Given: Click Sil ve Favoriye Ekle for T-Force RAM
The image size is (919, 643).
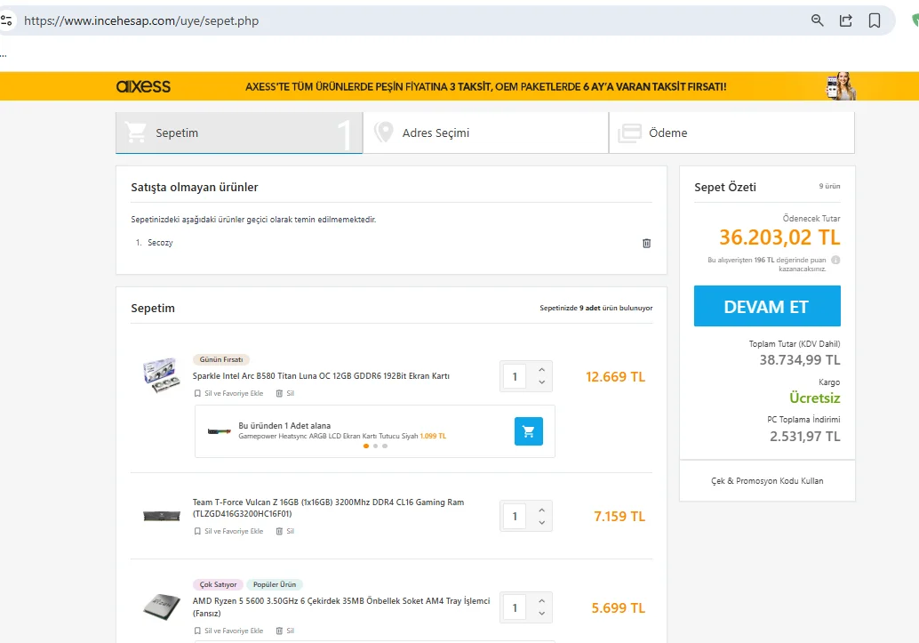Looking at the screenshot, I should (234, 532).
